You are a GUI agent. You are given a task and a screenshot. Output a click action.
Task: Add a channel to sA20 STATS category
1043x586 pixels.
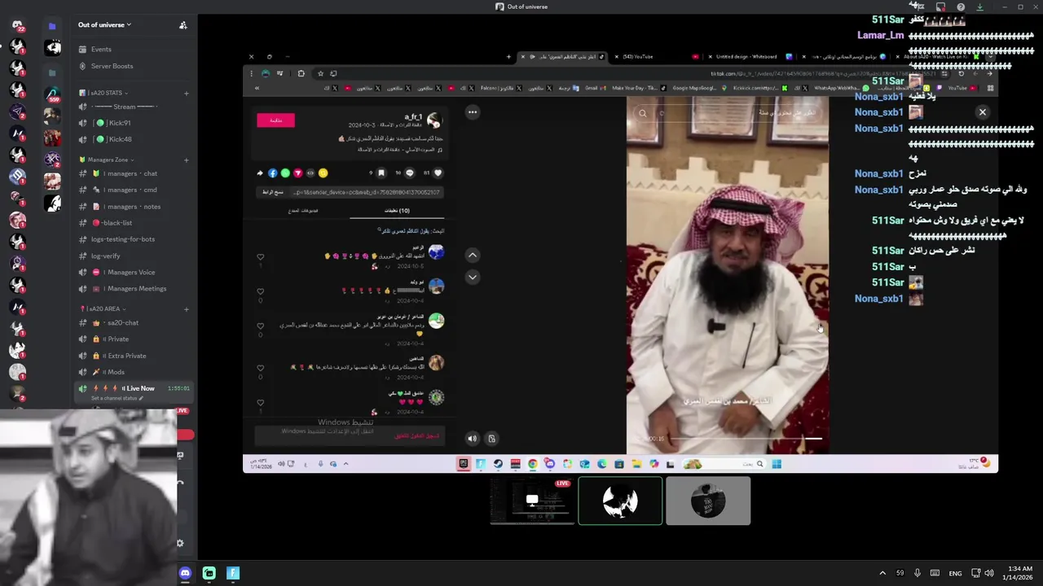187,93
